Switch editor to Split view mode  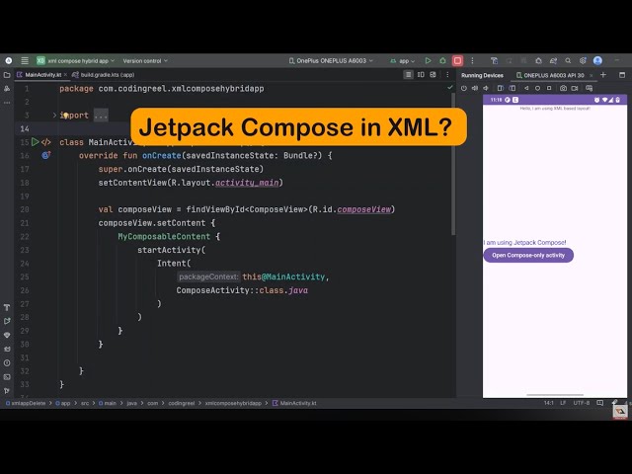click(421, 75)
